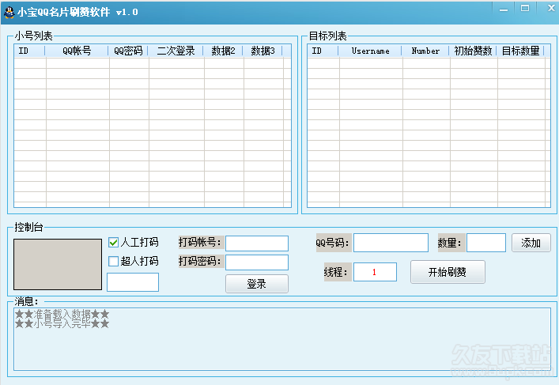Viewport: 559px width, 385px height.
Task: Click the QQ penguin app icon in title bar
Action: tap(9, 12)
